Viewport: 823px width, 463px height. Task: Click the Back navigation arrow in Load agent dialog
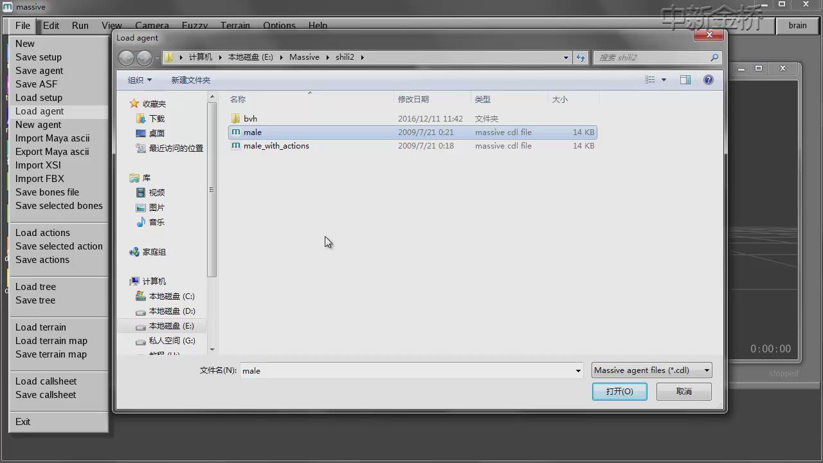[x=127, y=58]
